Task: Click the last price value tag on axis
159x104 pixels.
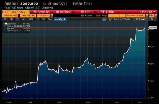Action: pyautogui.click(x=153, y=27)
